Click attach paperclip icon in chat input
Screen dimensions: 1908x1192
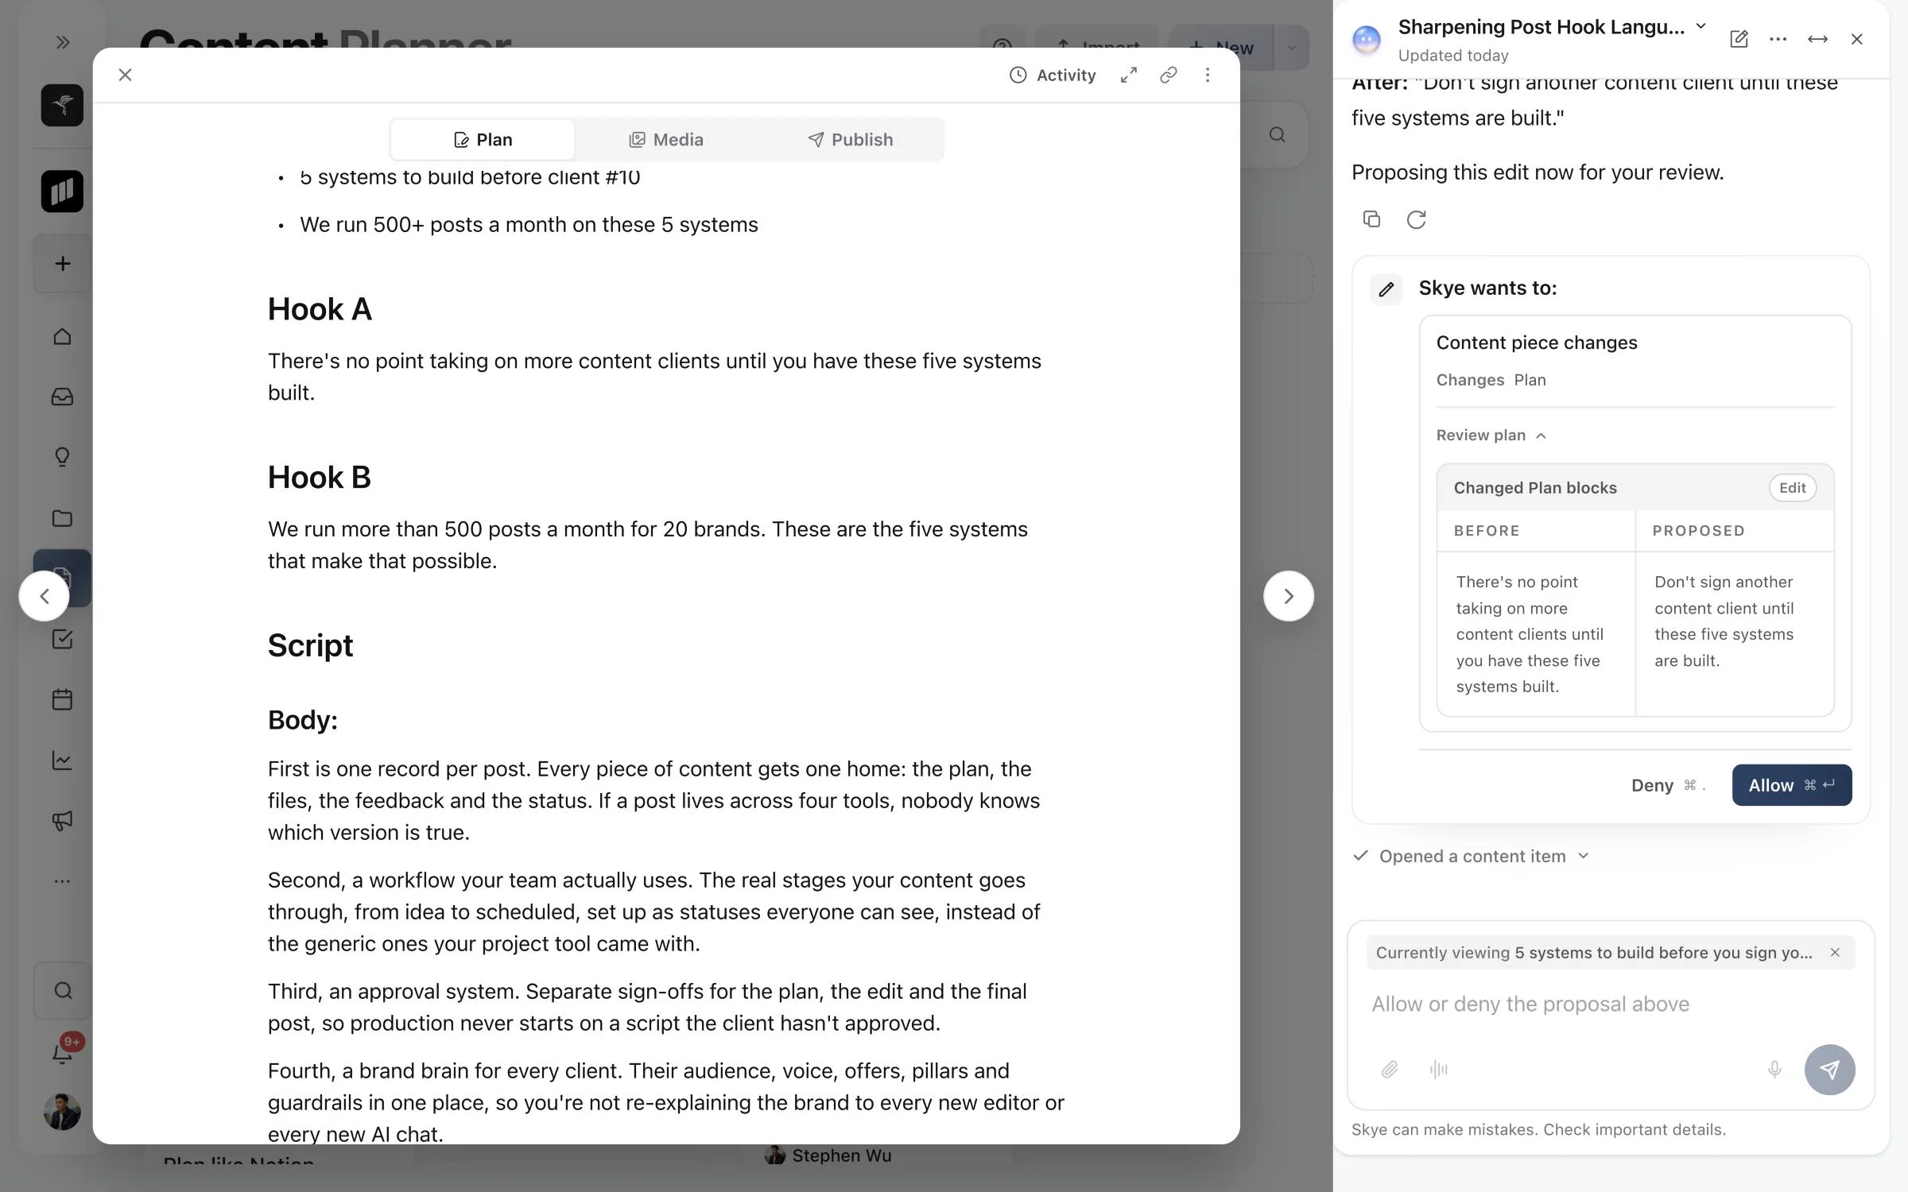(1390, 1070)
